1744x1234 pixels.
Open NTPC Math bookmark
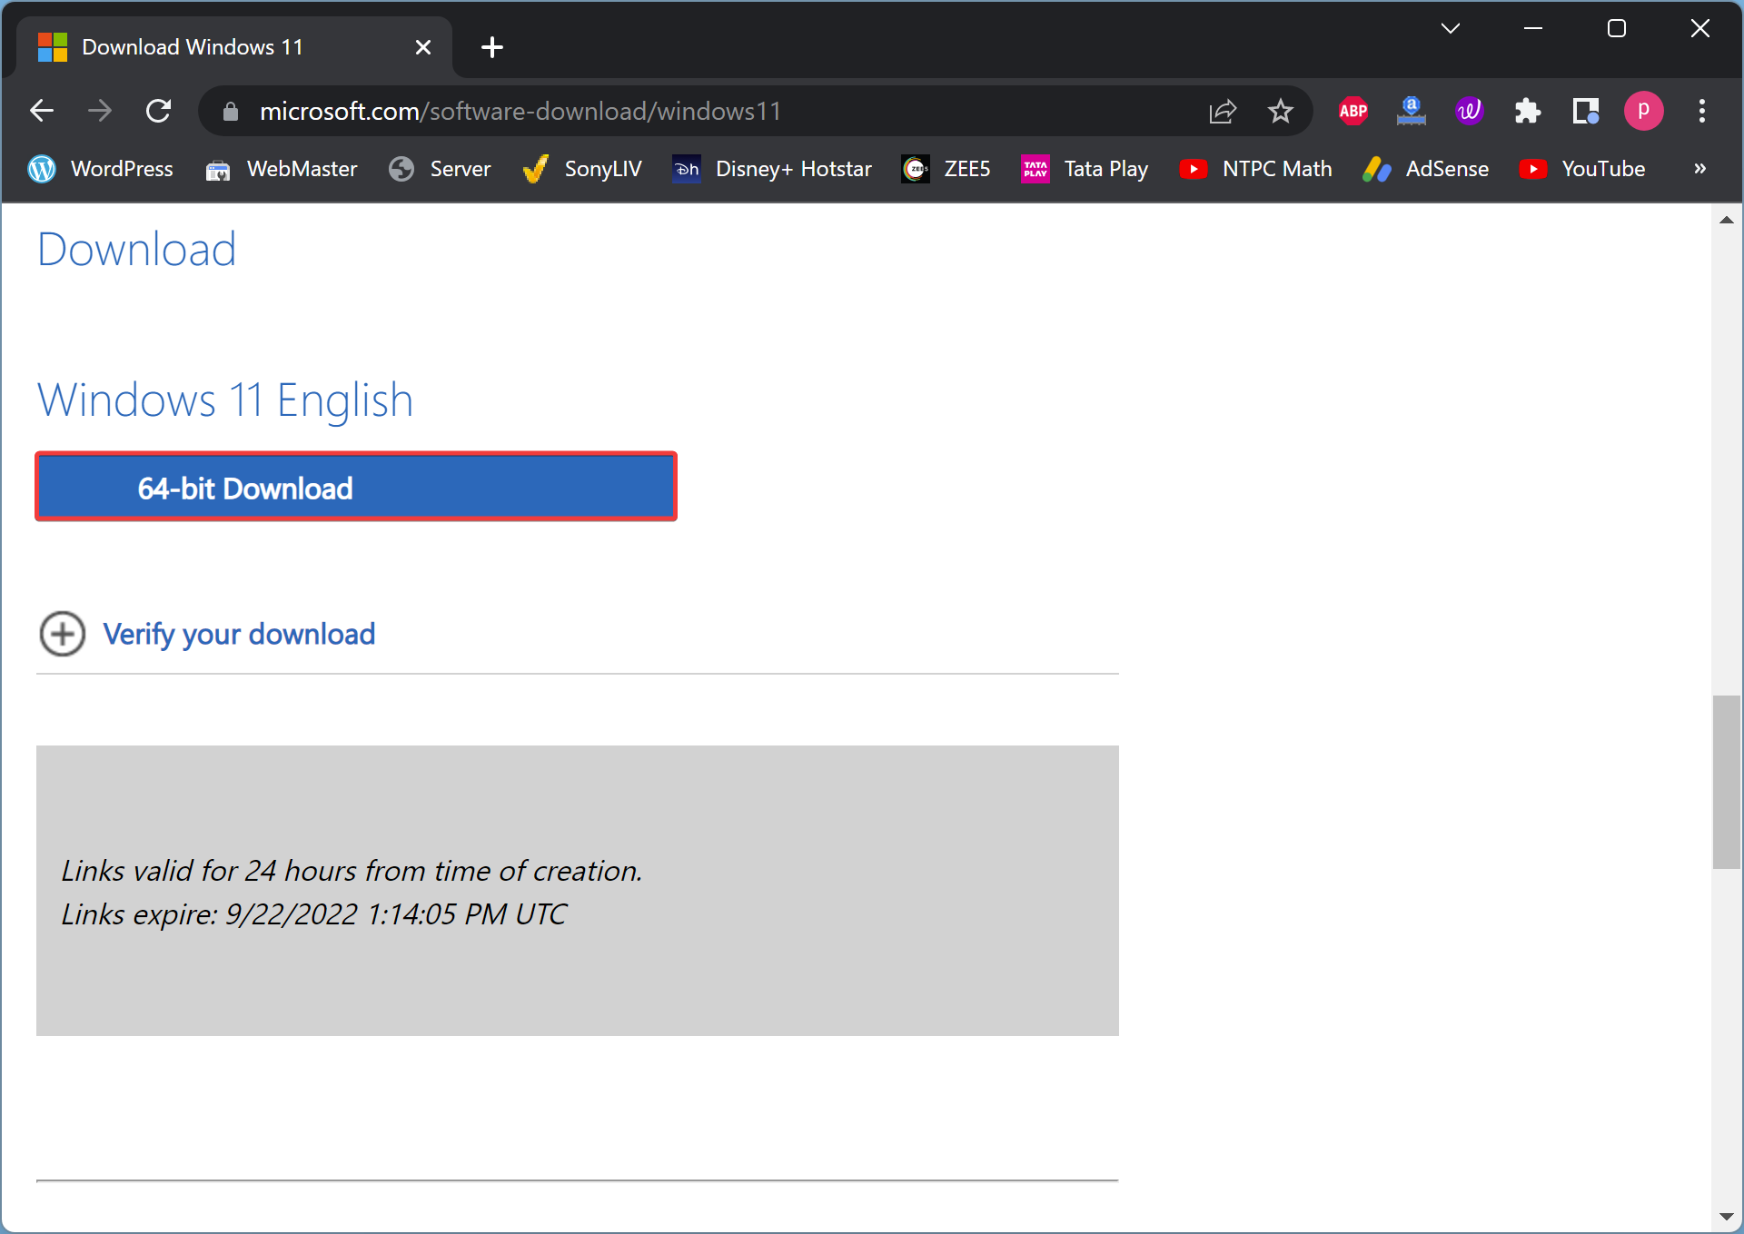[1255, 169]
